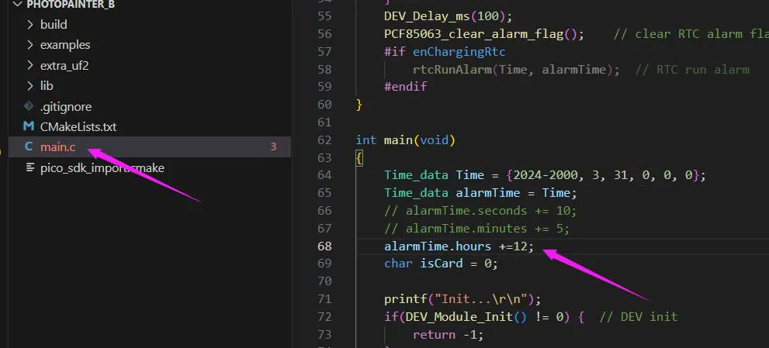The image size is (769, 348).
Task: Click the char isCard = 0; line
Action: pyautogui.click(x=442, y=264)
